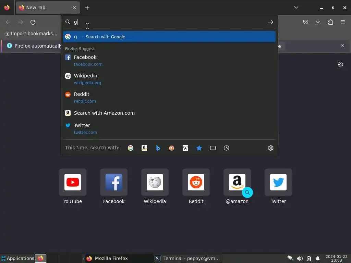Select the Facebook suggestion row
Image resolution: width=351 pixels, height=263 pixels.
[169, 61]
